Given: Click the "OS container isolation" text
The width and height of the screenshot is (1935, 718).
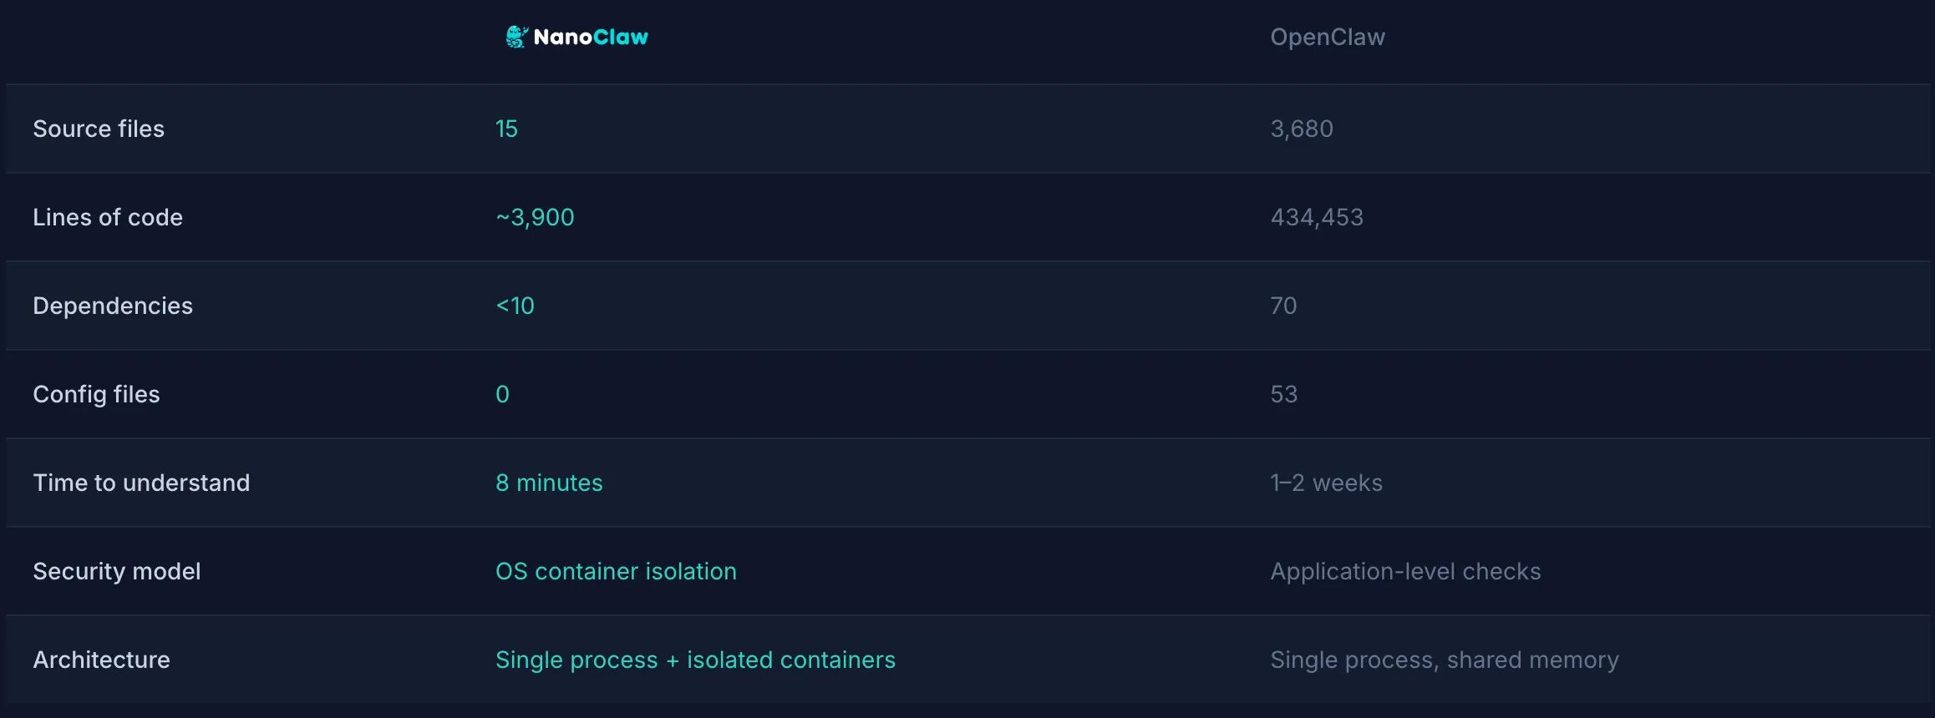Looking at the screenshot, I should point(616,571).
